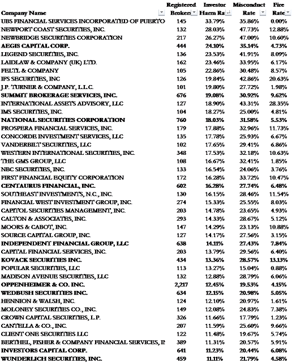This screenshot has width=292, height=363.
Task: Click FINANCIAL WEST INVESTMENT GROUP, INC. cell
Action: [66, 202]
